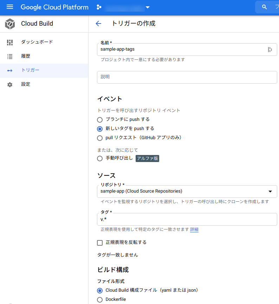Open the トリガー menu item
This screenshot has width=279, height=304.
coord(44,71)
